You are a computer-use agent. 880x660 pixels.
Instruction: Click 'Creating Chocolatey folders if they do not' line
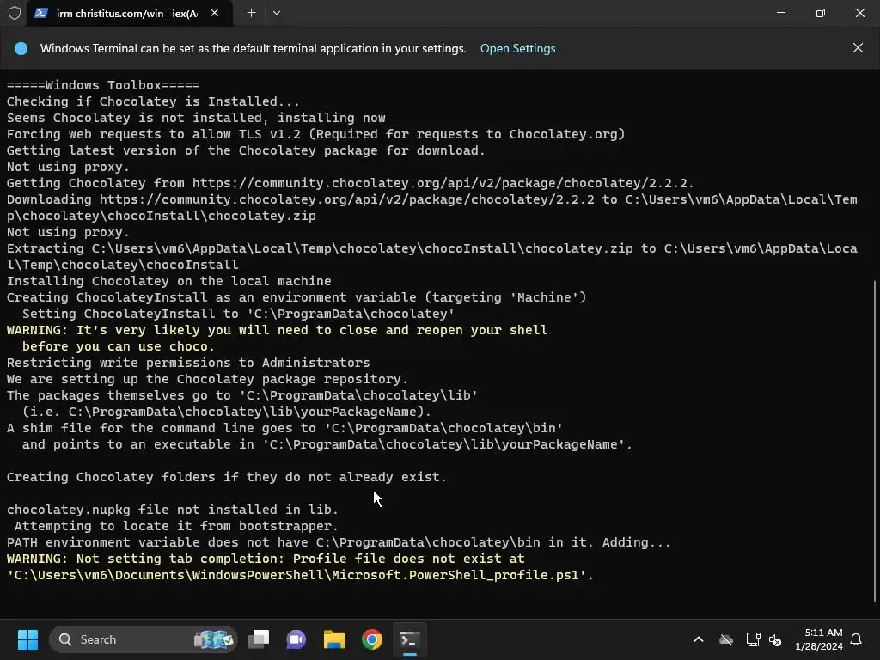point(227,477)
